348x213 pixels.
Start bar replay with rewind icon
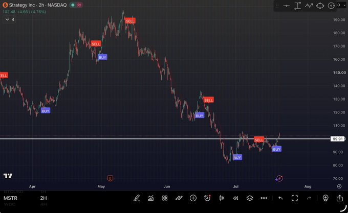235,198
